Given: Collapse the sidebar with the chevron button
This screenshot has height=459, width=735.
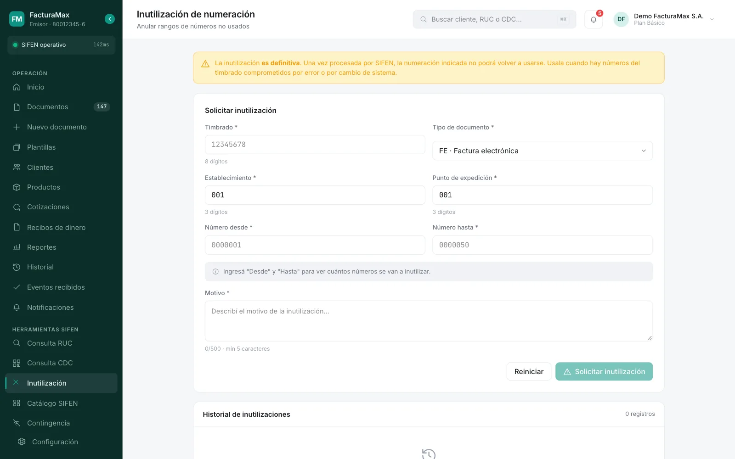Looking at the screenshot, I should 109,19.
